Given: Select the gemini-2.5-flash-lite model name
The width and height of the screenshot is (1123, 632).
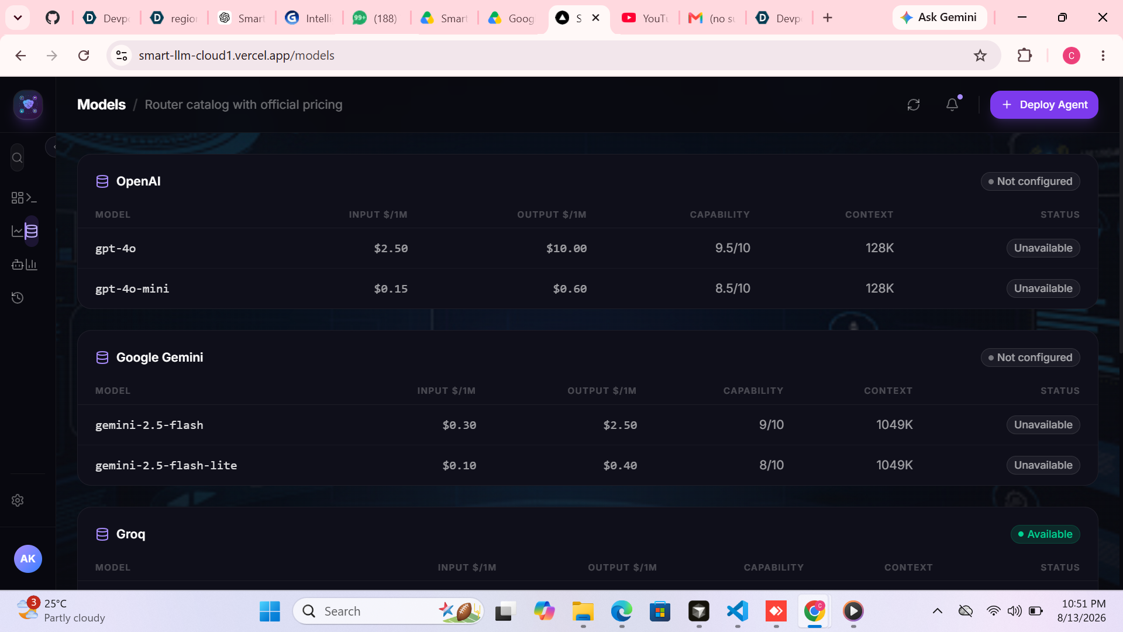Looking at the screenshot, I should (x=166, y=466).
